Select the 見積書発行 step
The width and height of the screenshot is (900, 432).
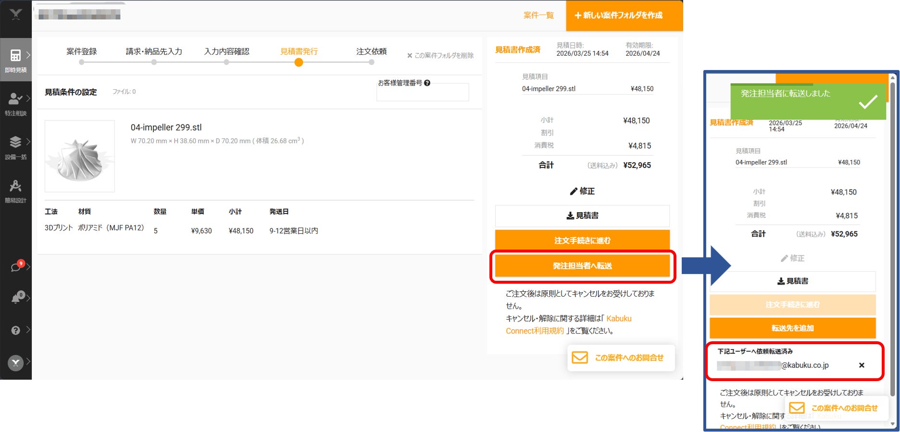pos(299,52)
